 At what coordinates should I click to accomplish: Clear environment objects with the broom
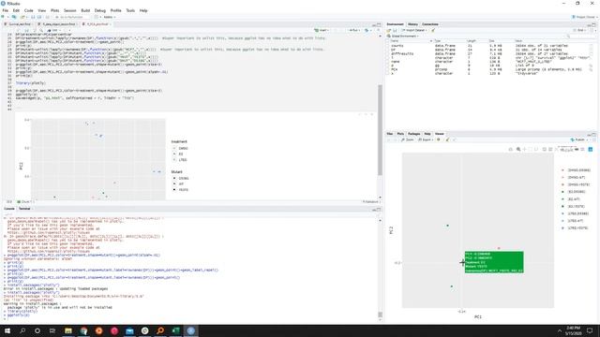pos(433,30)
